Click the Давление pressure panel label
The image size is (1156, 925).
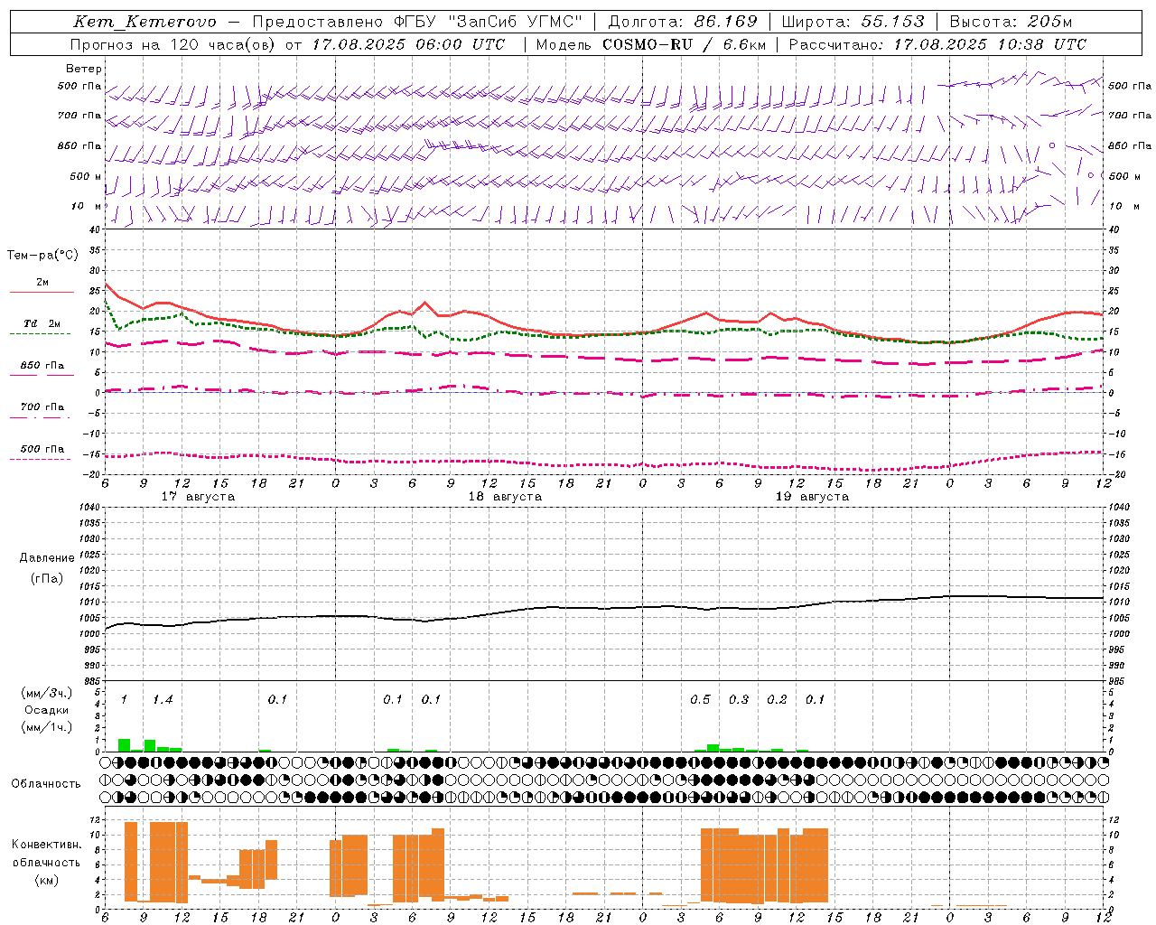(x=47, y=558)
